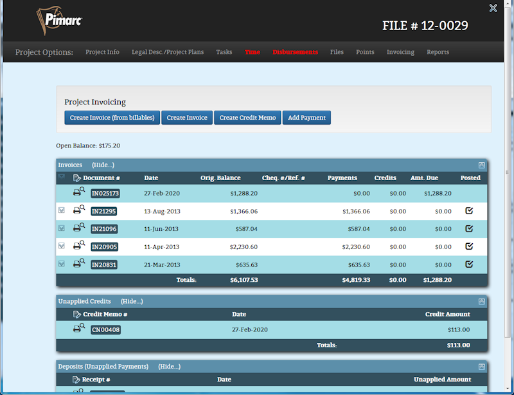Open the Disbursements option
This screenshot has height=395, width=514.
point(295,52)
